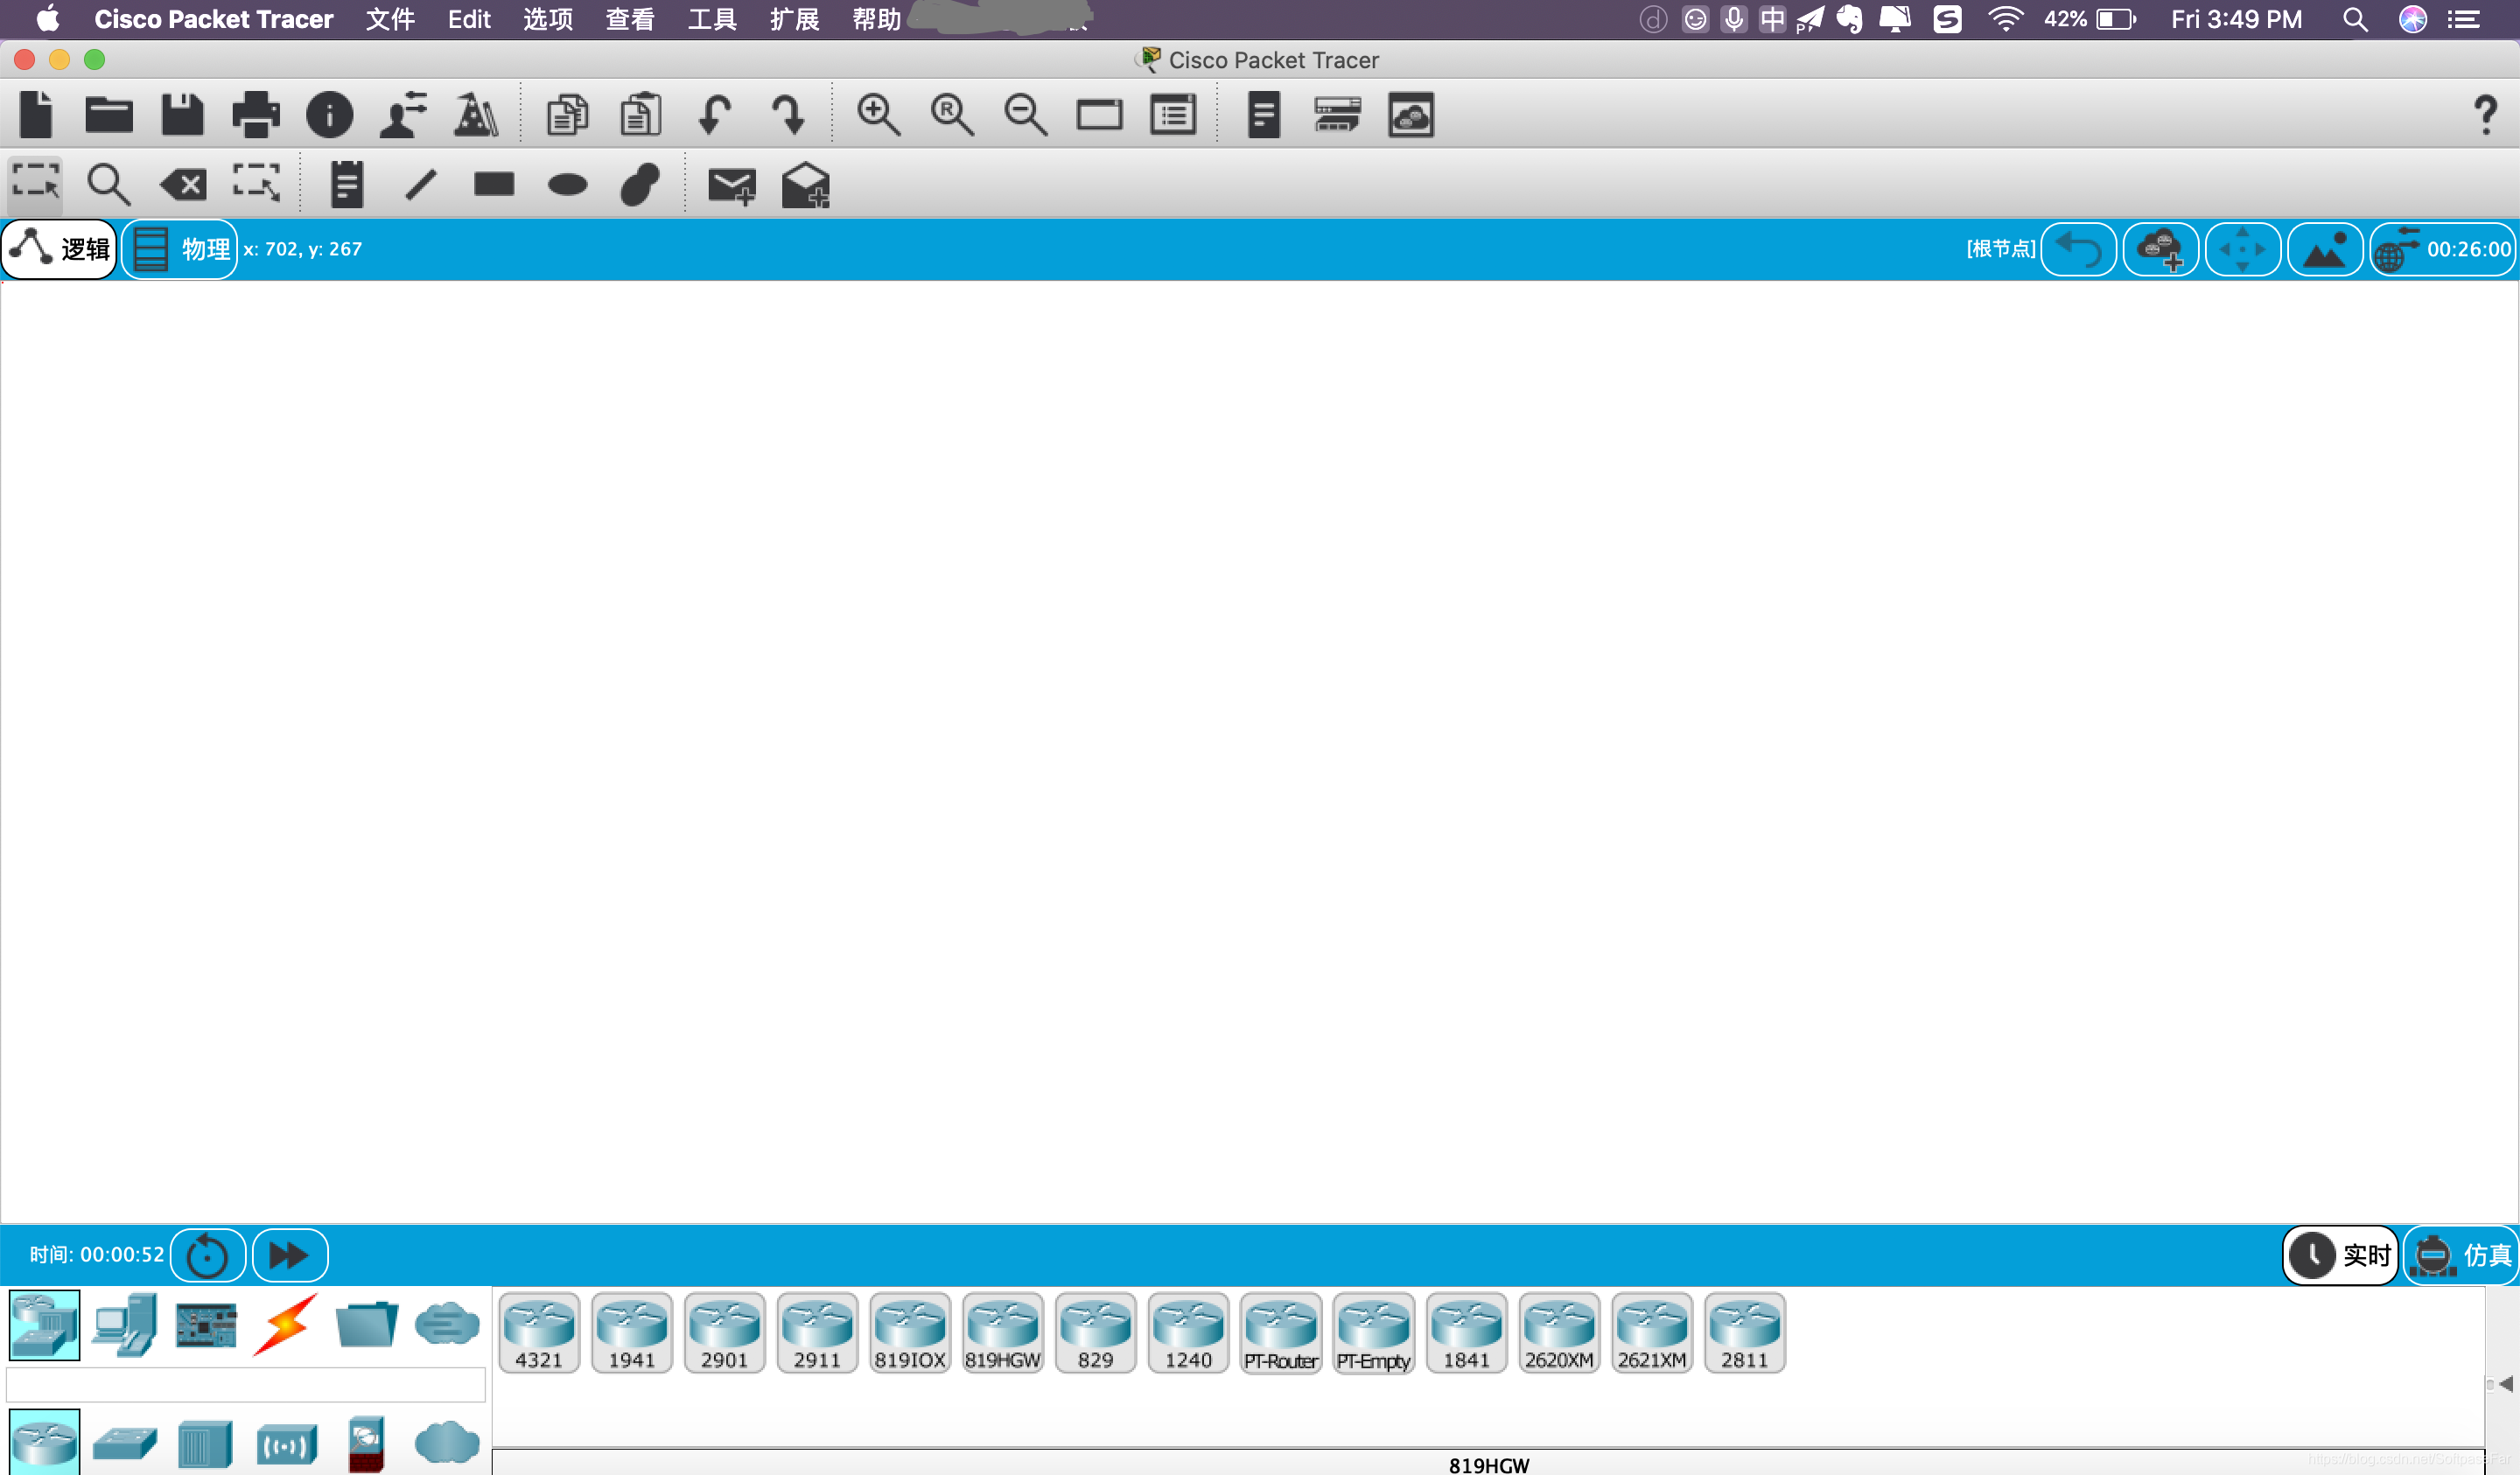The image size is (2520, 1475).
Task: Open the environment time 00:26:00 button
Action: (x=2443, y=249)
